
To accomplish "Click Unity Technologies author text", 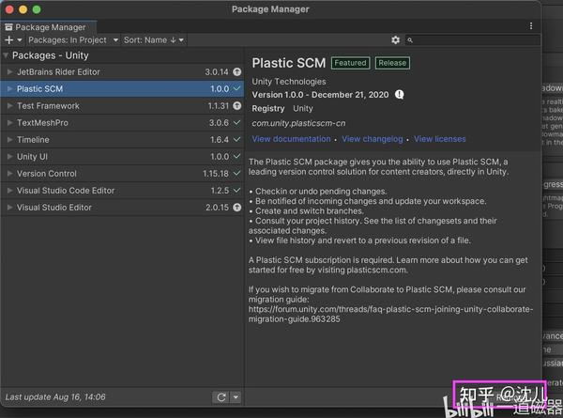I will pyautogui.click(x=289, y=82).
